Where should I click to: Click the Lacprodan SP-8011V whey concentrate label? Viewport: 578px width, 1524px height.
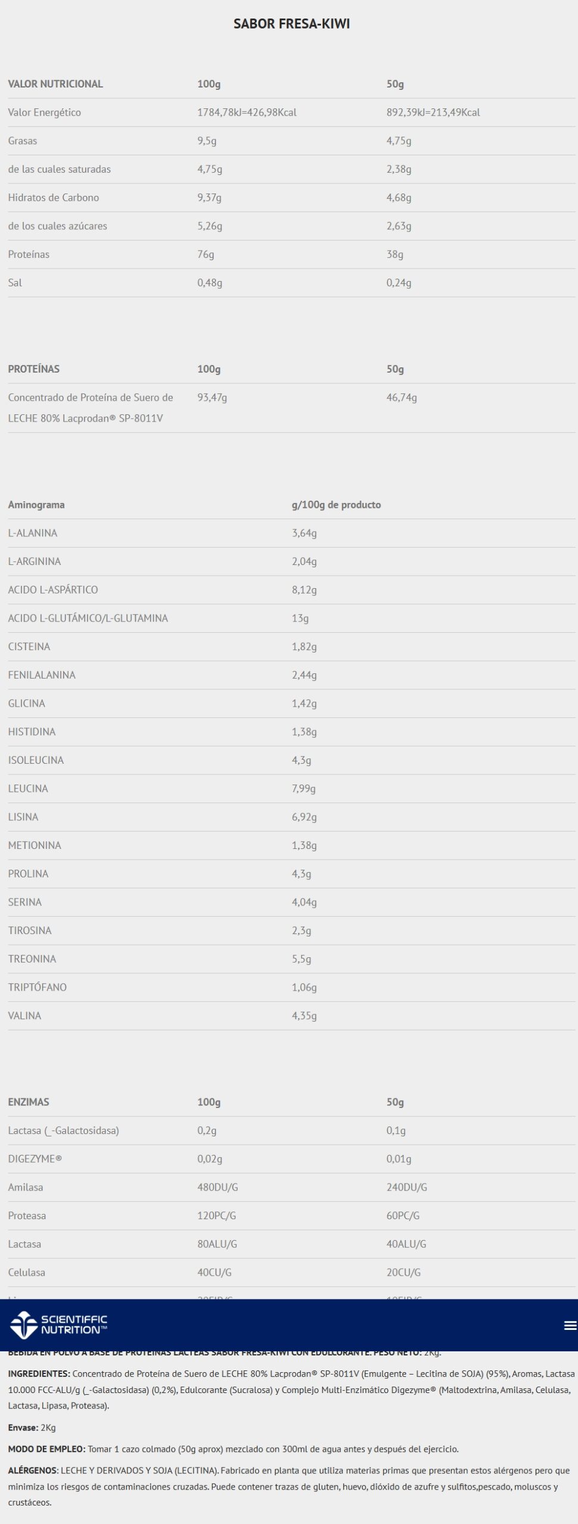[x=90, y=408]
